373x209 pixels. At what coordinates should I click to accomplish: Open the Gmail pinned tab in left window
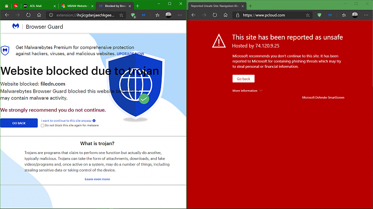pos(6,6)
